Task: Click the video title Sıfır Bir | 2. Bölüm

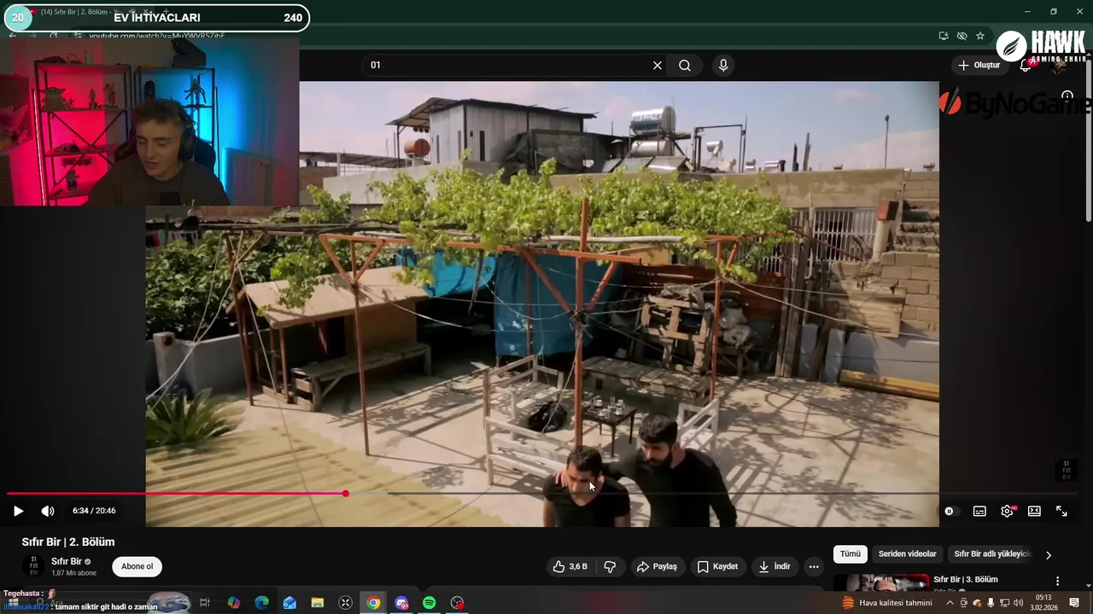Action: coord(68,542)
